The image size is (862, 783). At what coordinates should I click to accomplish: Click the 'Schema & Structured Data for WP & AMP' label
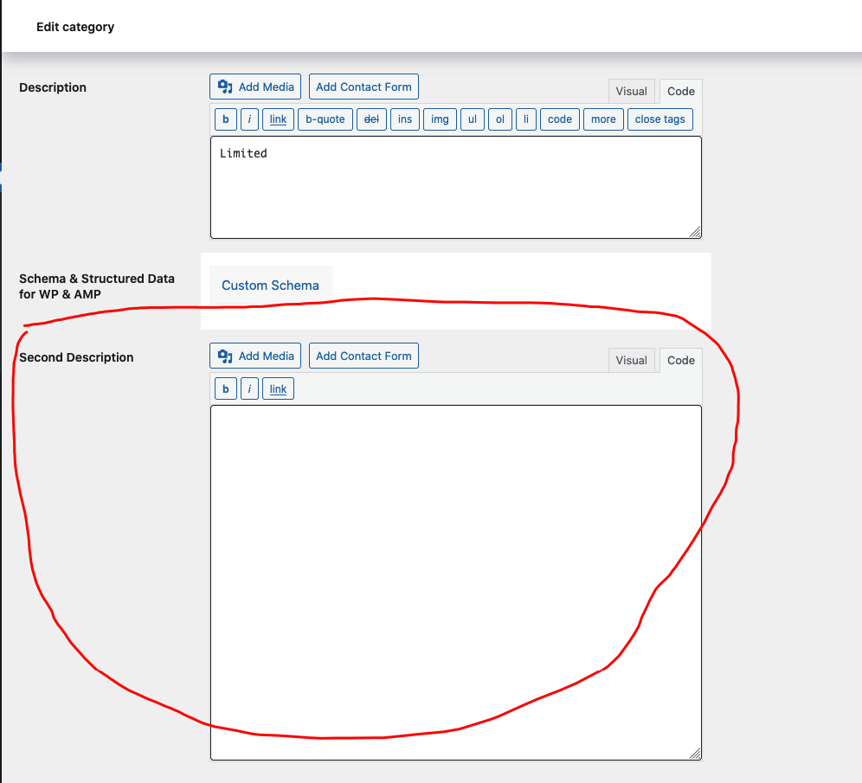(97, 286)
